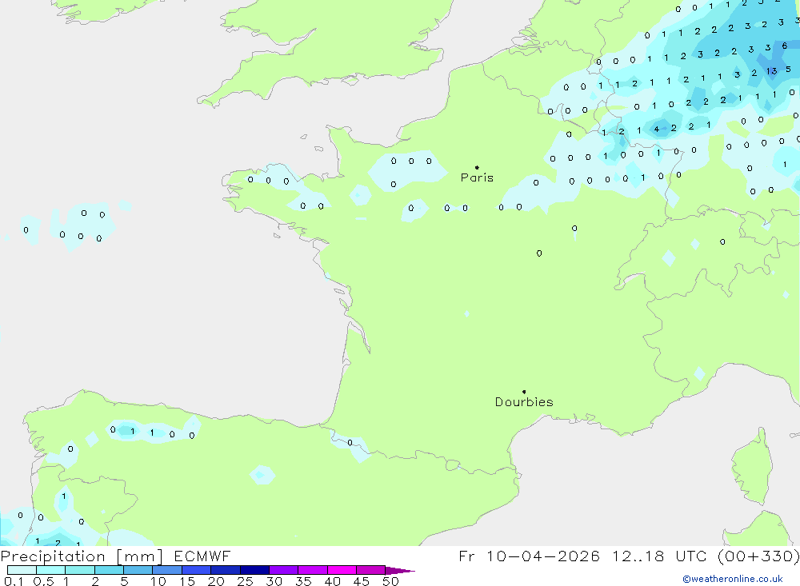Click the 13 mm precipitation value on map
The width and height of the screenshot is (800, 586).
[x=771, y=71]
